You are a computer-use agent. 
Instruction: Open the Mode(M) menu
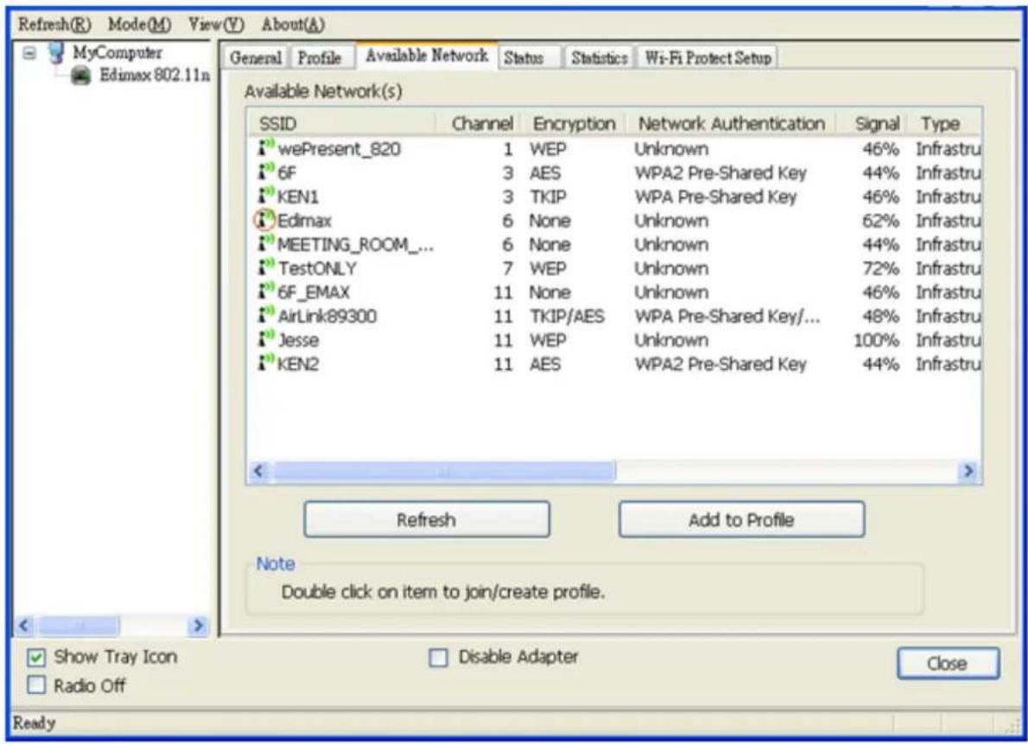140,25
